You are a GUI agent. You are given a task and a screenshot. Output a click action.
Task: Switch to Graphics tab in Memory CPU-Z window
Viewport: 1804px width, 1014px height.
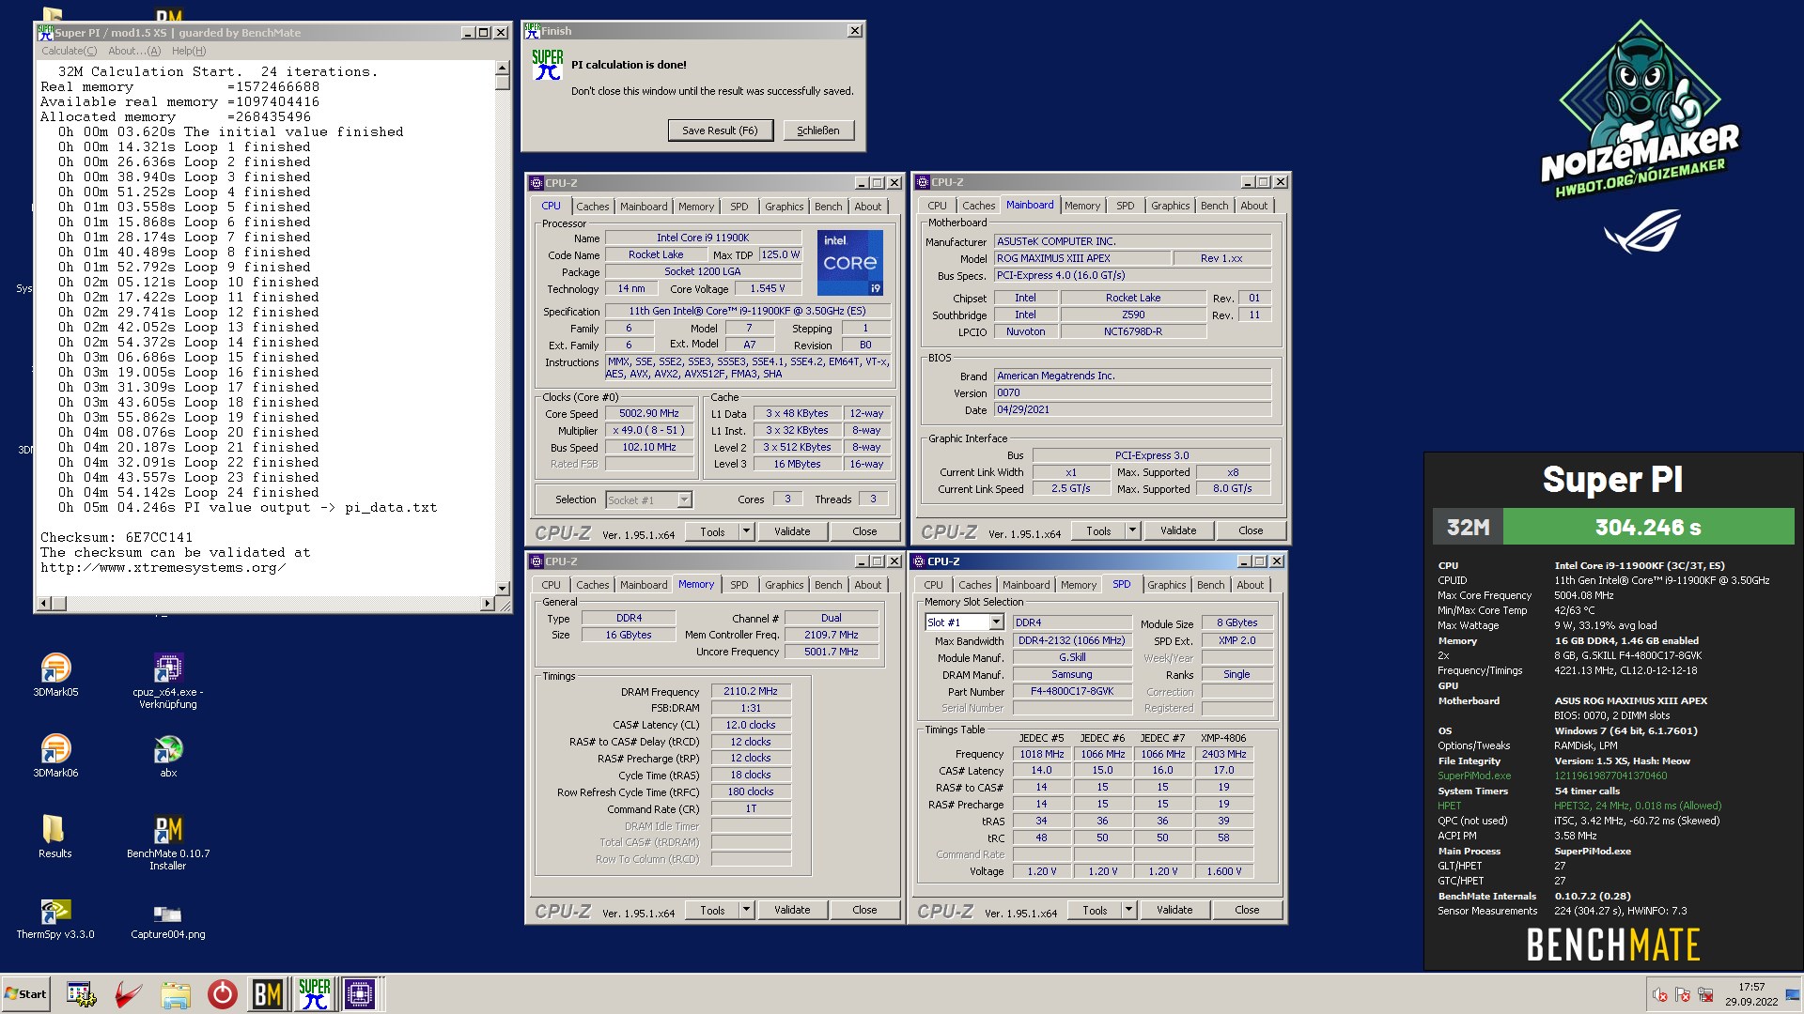pos(784,585)
